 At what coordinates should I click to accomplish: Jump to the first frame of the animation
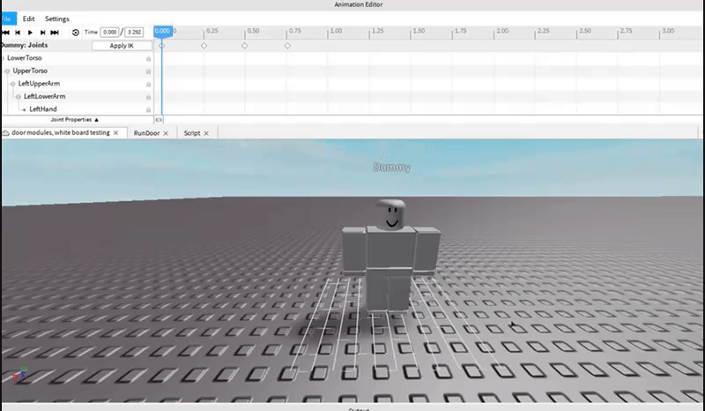[x=5, y=33]
